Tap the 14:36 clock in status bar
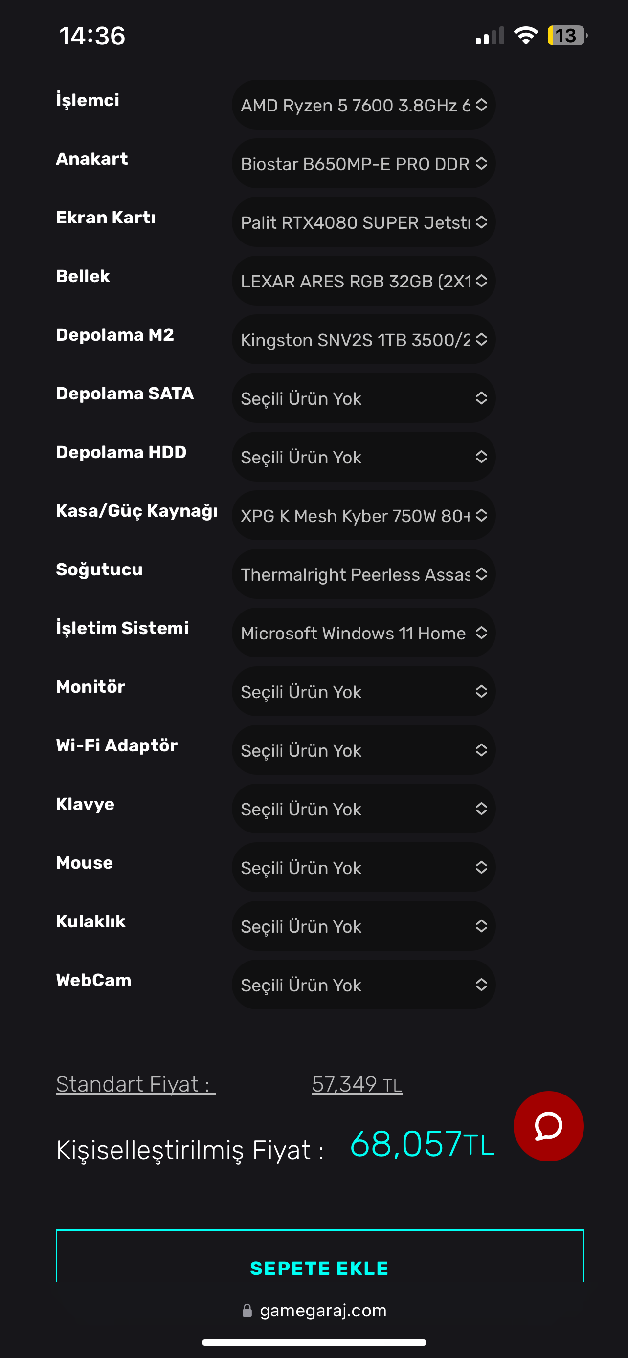 [x=92, y=36]
